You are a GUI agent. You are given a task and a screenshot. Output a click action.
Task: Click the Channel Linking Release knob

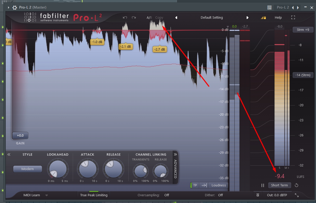161,171
